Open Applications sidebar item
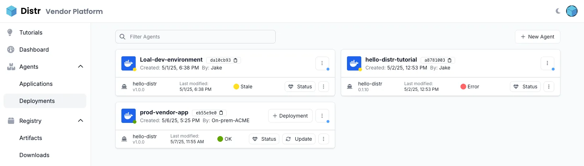 [x=36, y=84]
